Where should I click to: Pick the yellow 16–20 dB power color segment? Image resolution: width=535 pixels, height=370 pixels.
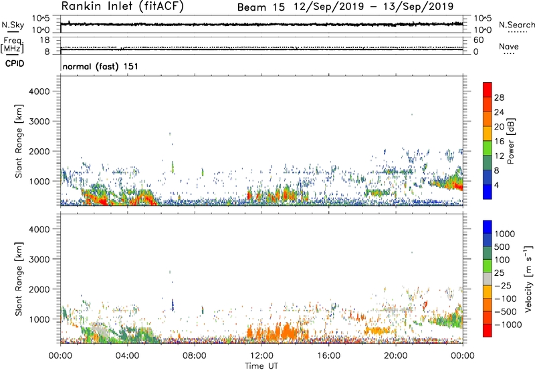(x=488, y=134)
